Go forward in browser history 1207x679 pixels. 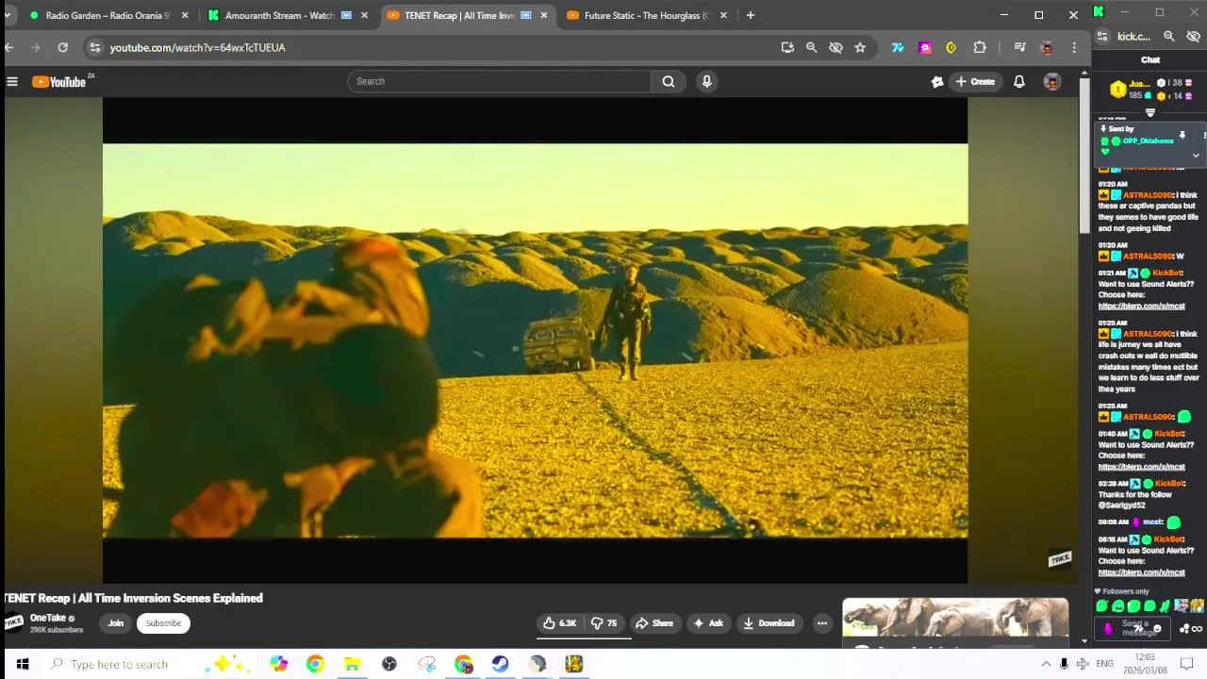coord(36,47)
